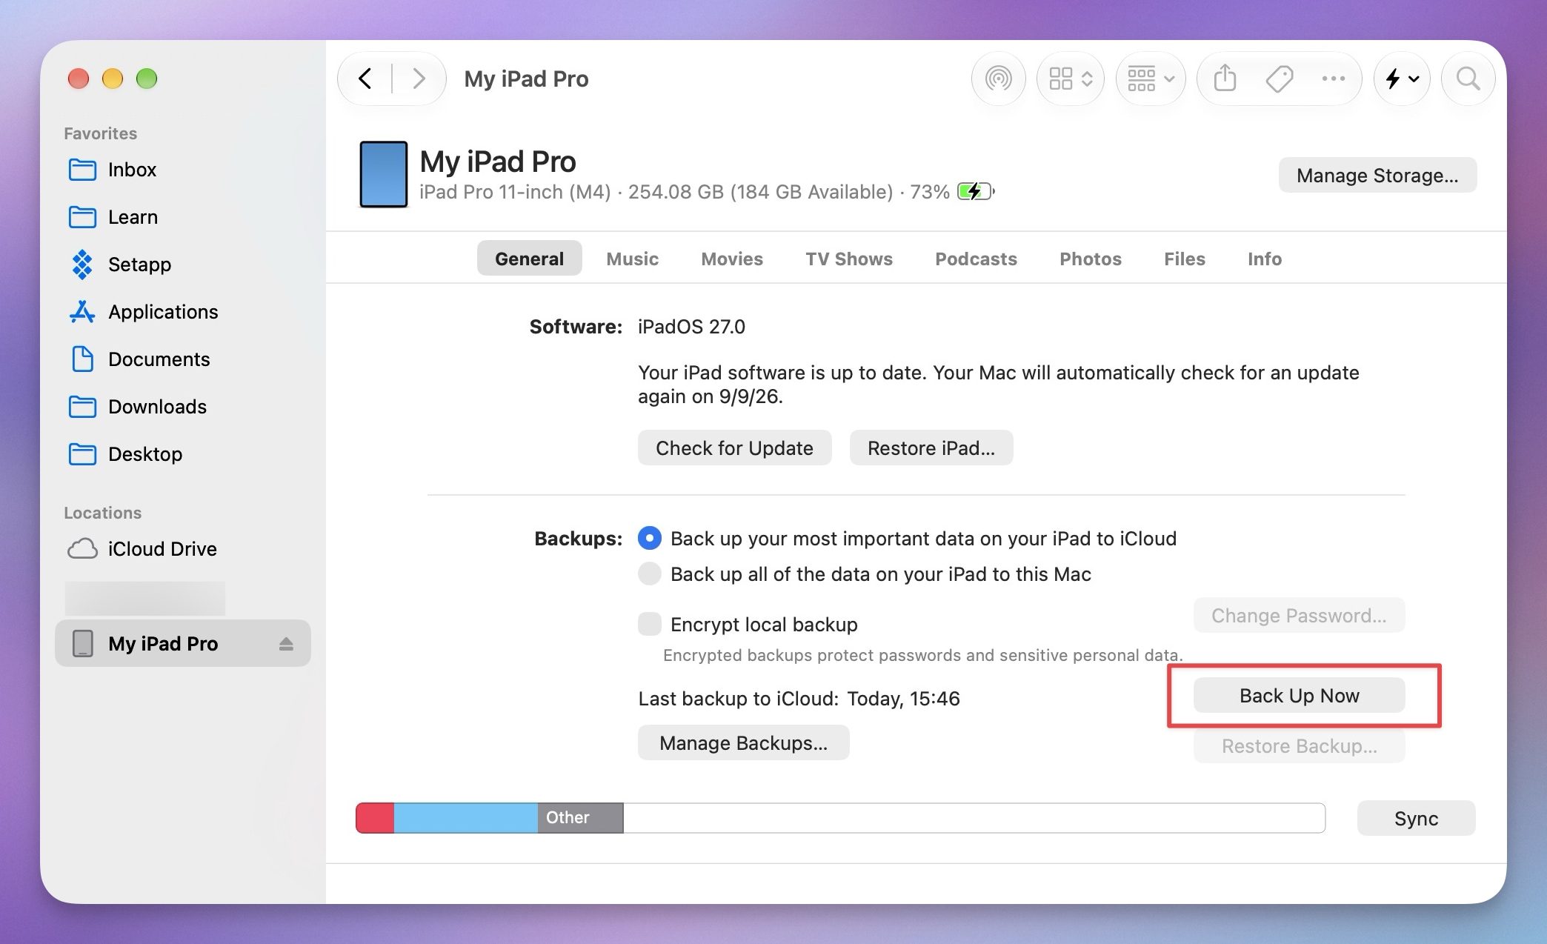Open the More actions ellipsis menu
Image resolution: width=1547 pixels, height=944 pixels.
pos(1333,79)
